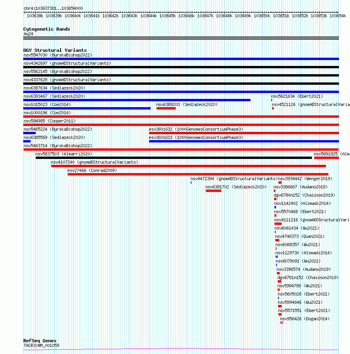Open nsv4342697 gnomADStructuralVariants label
The height and width of the screenshot is (354, 350).
coord(67,64)
